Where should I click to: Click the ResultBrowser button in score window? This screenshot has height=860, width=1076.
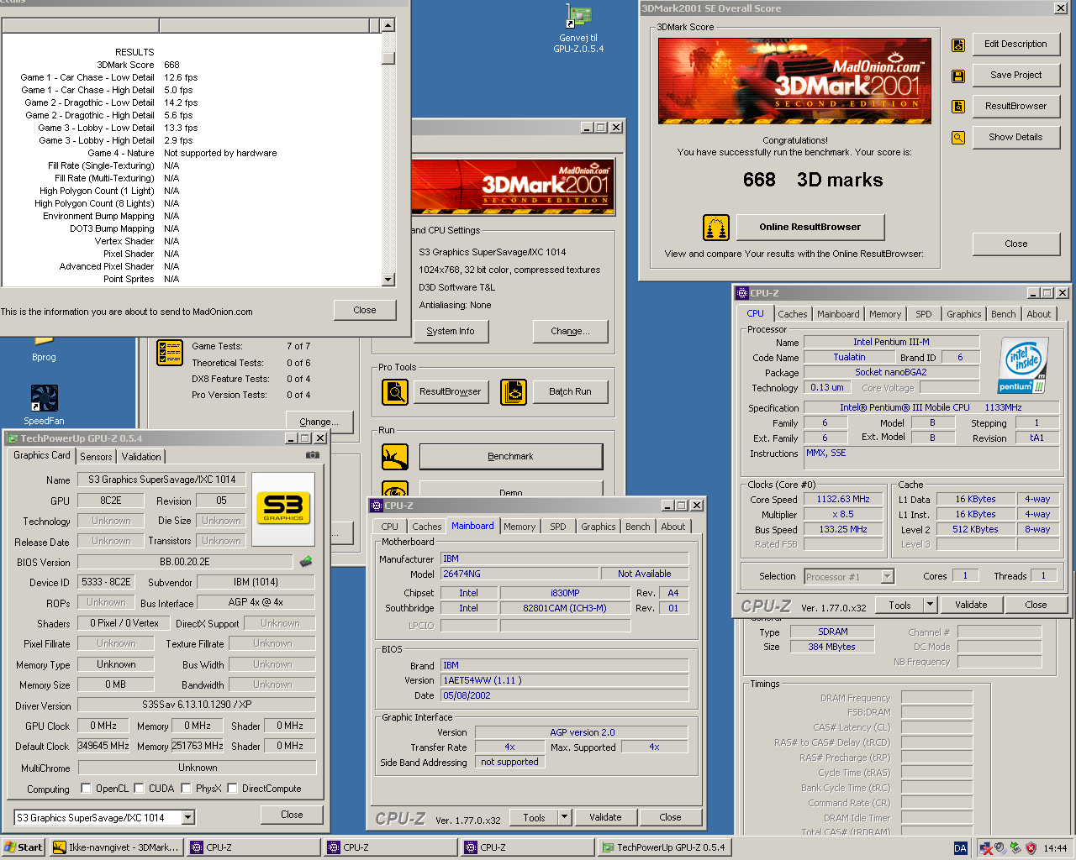1015,107
